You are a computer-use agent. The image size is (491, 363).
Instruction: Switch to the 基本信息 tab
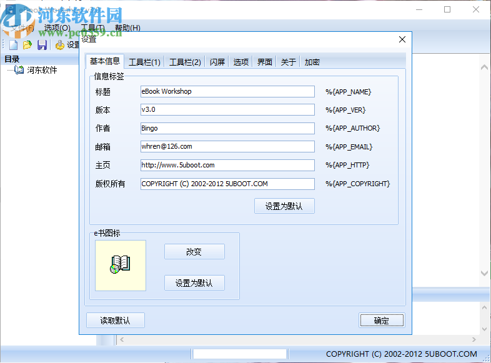[105, 61]
